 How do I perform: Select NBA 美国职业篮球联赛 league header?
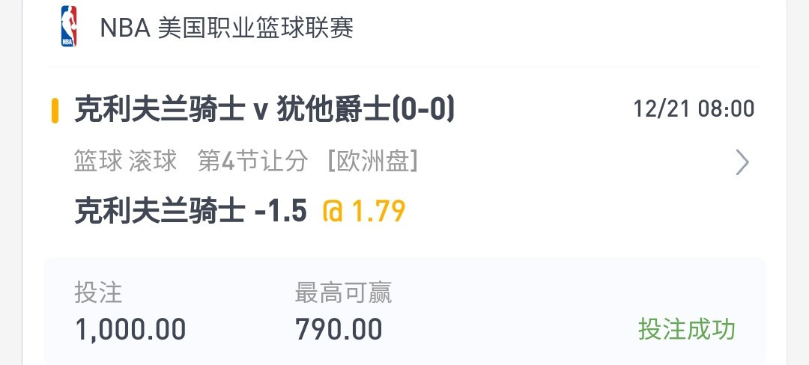[x=226, y=28]
